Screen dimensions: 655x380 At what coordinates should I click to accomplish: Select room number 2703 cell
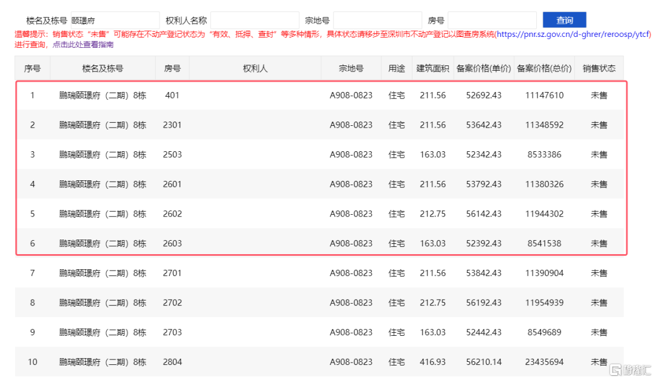pos(172,332)
